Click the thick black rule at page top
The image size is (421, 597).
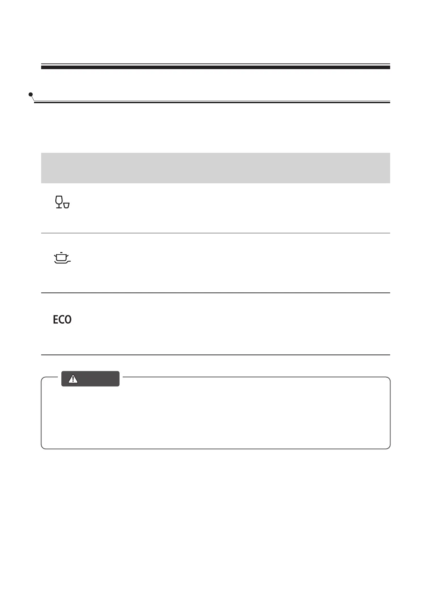[215, 67]
